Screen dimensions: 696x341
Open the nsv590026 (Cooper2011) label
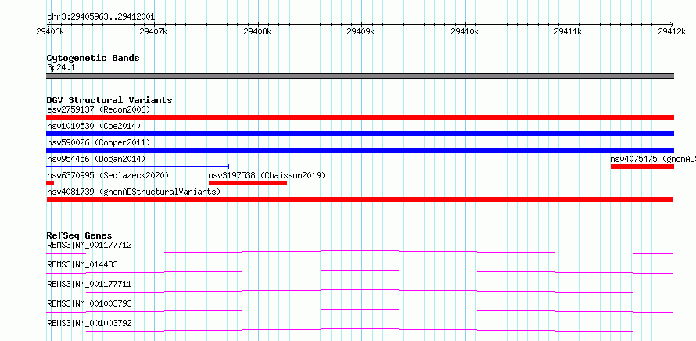click(x=99, y=142)
